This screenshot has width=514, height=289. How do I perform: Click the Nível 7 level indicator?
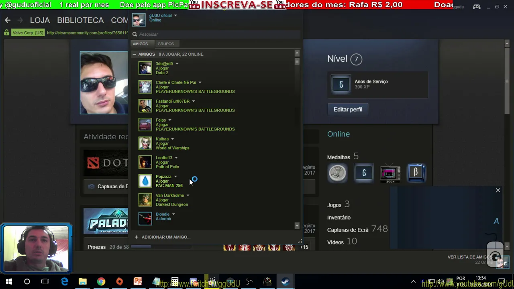345,59
